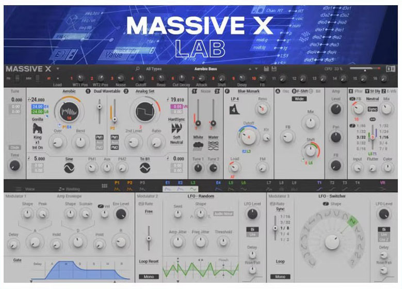The image size is (402, 289).
Task: Open the Aerobic wavetable selector
Action: (x=69, y=91)
